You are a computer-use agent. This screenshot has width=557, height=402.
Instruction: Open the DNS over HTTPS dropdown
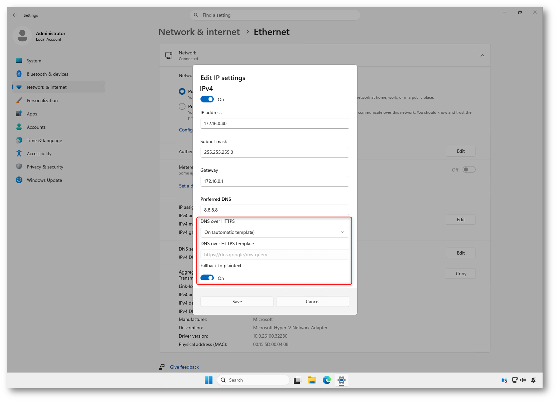tap(274, 232)
